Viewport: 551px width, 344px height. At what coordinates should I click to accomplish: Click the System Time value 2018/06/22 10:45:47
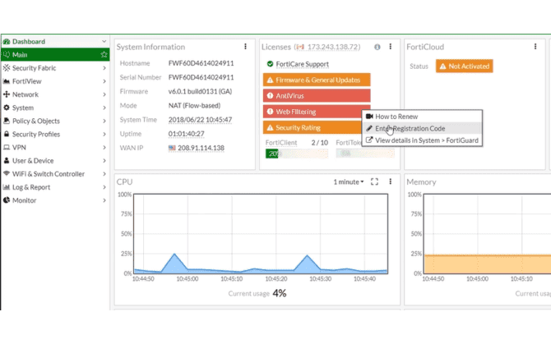(200, 120)
